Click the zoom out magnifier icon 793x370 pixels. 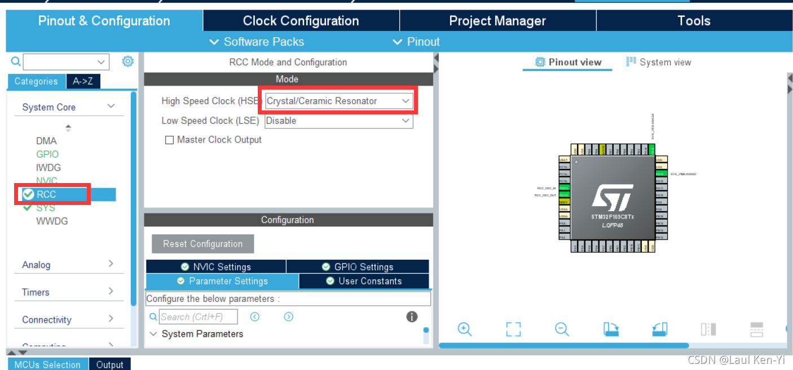pos(562,329)
